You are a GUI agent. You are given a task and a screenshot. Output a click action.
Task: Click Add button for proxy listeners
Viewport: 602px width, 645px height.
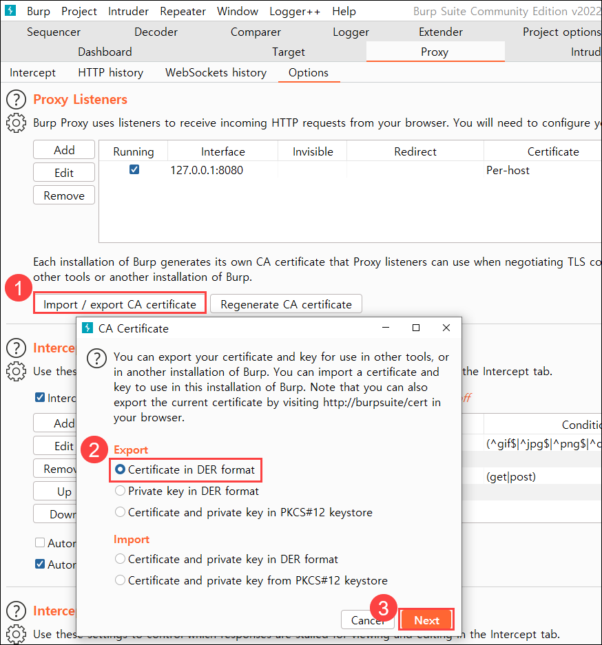pos(64,150)
